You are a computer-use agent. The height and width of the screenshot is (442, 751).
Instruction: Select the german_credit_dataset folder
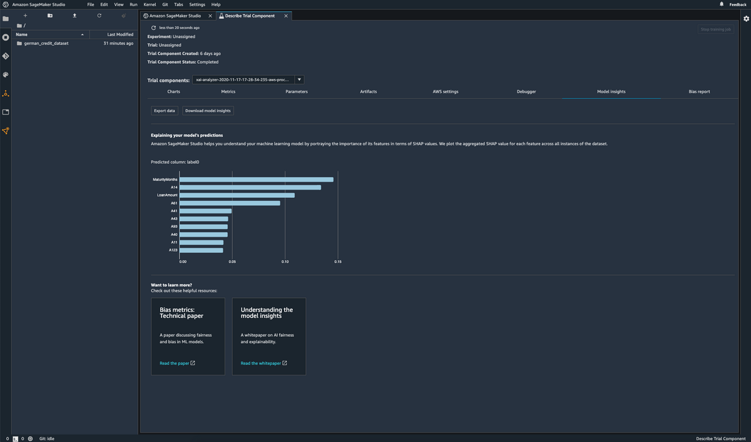pos(75,43)
